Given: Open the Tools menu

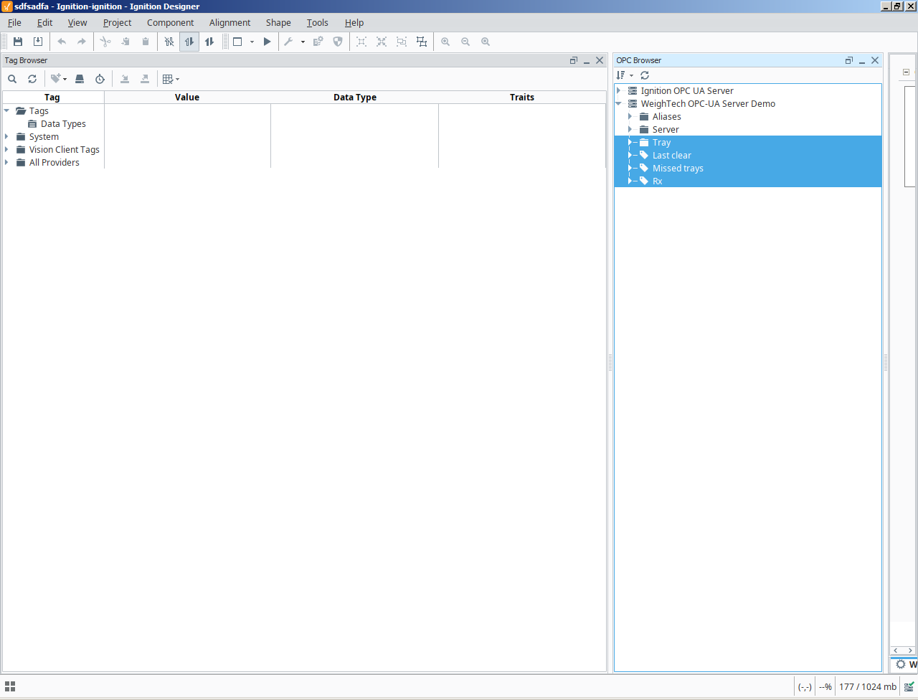Looking at the screenshot, I should click(317, 22).
